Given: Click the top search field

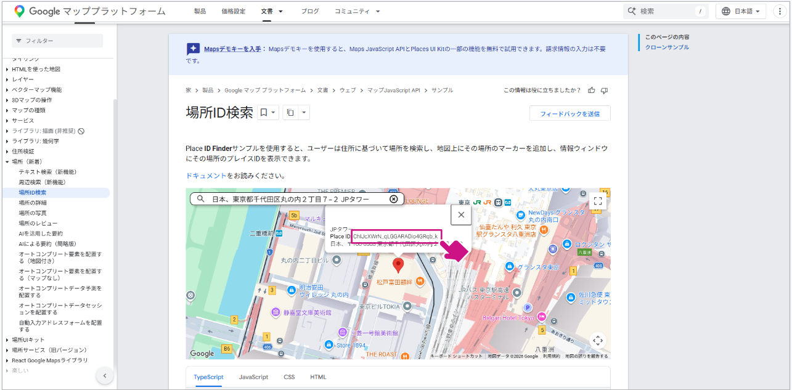Looking at the screenshot, I should (x=666, y=11).
